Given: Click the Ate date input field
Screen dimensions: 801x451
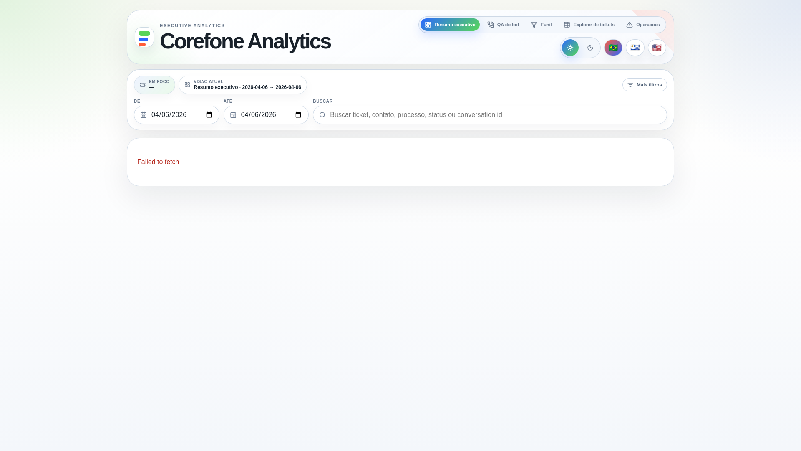Looking at the screenshot, I should click(266, 115).
